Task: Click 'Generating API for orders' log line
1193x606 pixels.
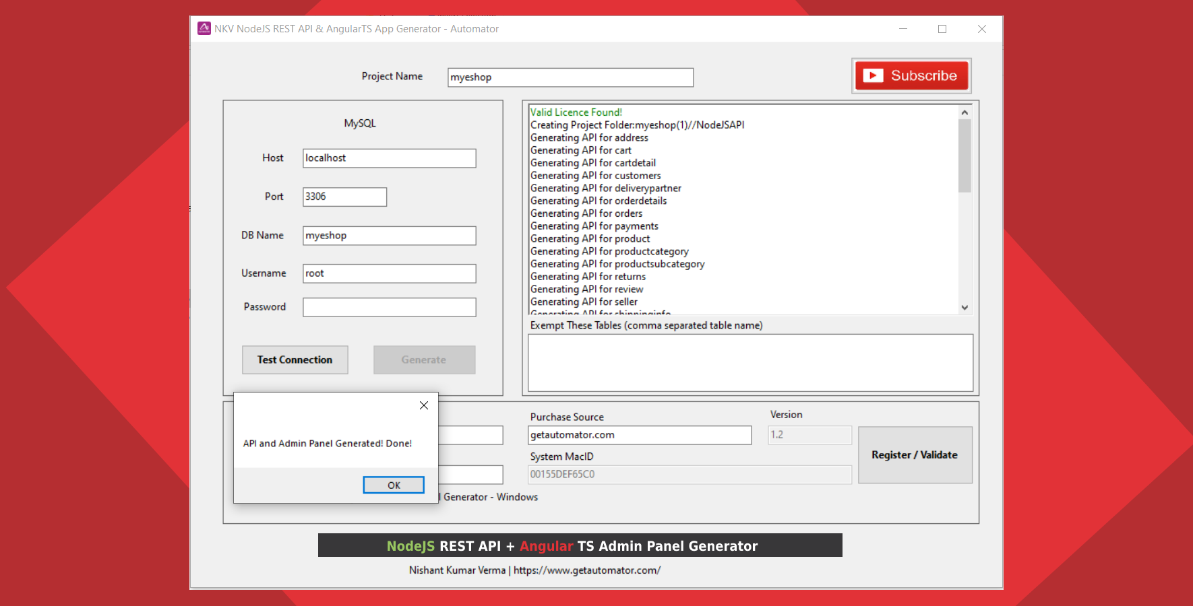Action: click(586, 214)
